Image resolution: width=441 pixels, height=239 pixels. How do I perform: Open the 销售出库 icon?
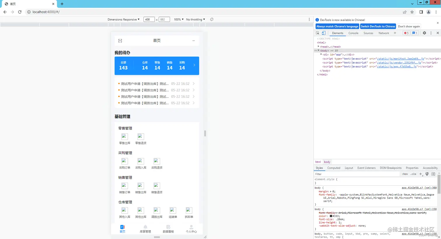point(141,186)
